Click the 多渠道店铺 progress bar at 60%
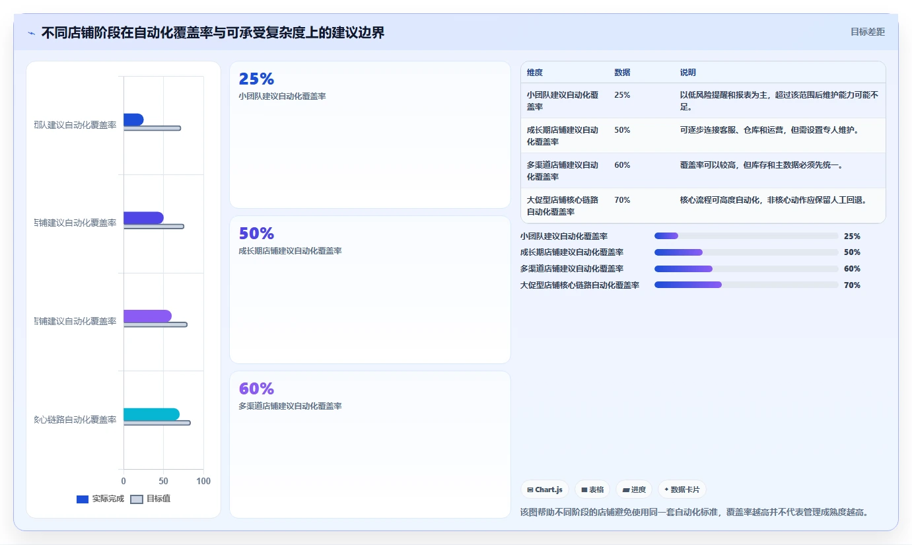 (746, 269)
